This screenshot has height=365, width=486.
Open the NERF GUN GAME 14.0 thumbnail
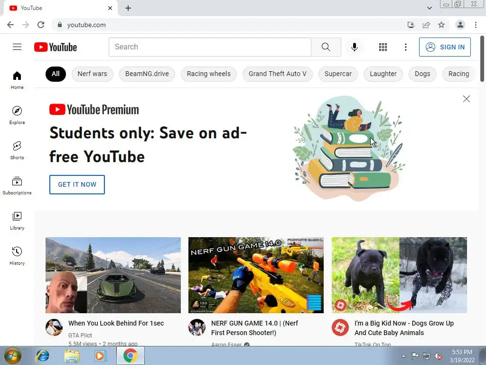coord(256,275)
